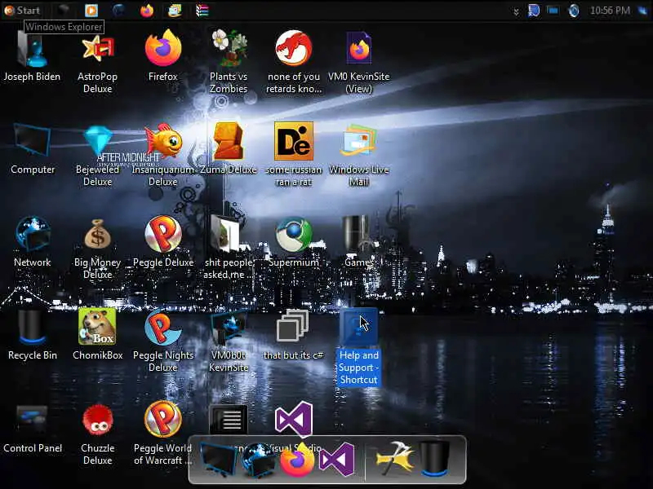Click the rightmost tray icon beside the clock
This screenshot has width=653, height=489.
642,11
